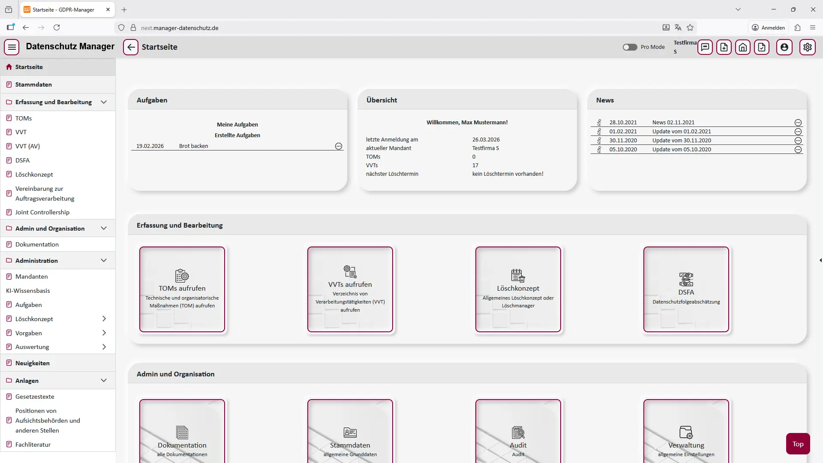Expand the Auswertung submenu arrow
Image resolution: width=823 pixels, height=463 pixels.
click(x=104, y=347)
